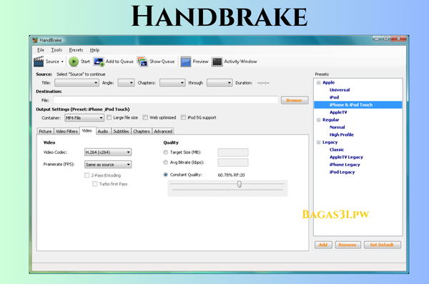This screenshot has width=429, height=284.
Task: Select the Universal preset
Action: click(340, 90)
